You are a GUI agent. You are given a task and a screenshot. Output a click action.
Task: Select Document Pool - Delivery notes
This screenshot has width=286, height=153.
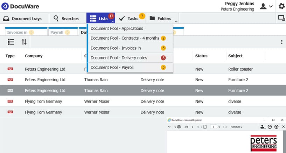(x=119, y=58)
